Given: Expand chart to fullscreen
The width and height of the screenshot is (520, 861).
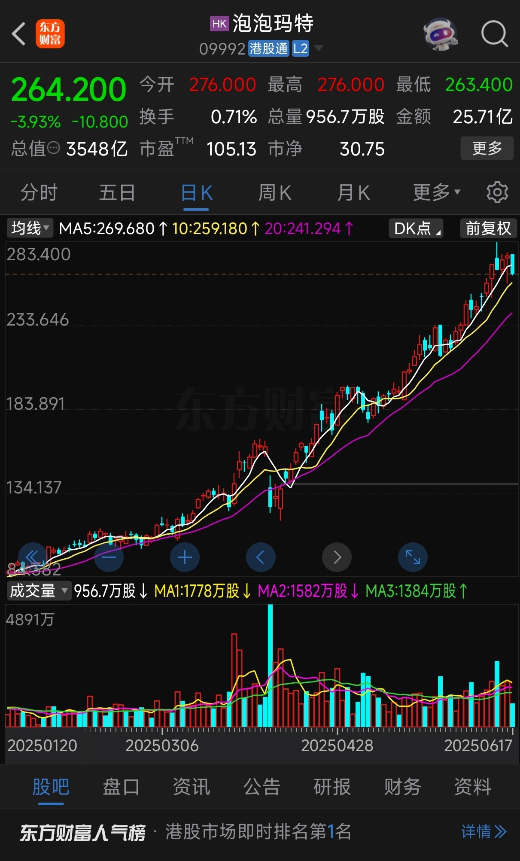Looking at the screenshot, I should [x=413, y=557].
